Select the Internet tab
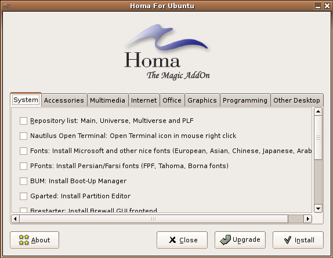Image resolution: width=333 pixels, height=258 pixels. coord(144,100)
